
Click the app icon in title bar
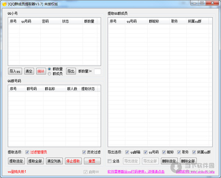tap(4, 4)
